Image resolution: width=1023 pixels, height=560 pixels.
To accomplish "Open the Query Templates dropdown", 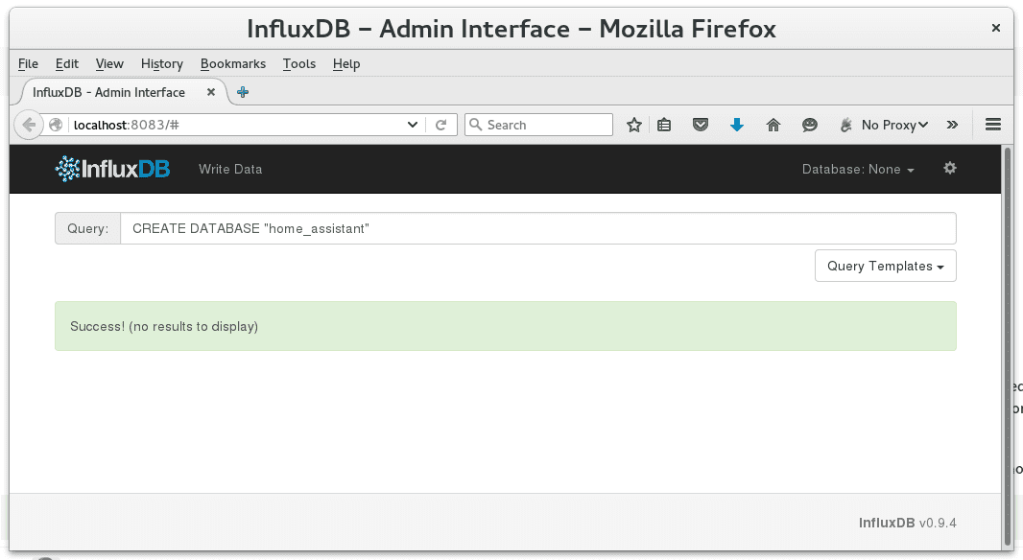I will point(885,266).
